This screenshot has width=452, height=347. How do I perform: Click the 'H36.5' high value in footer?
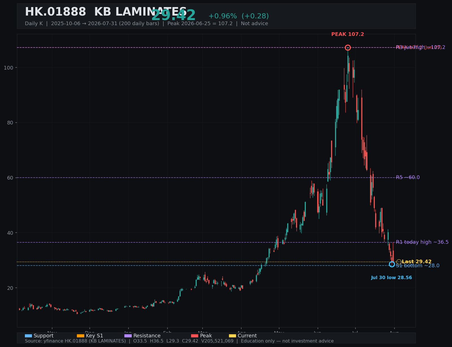(x=157, y=341)
